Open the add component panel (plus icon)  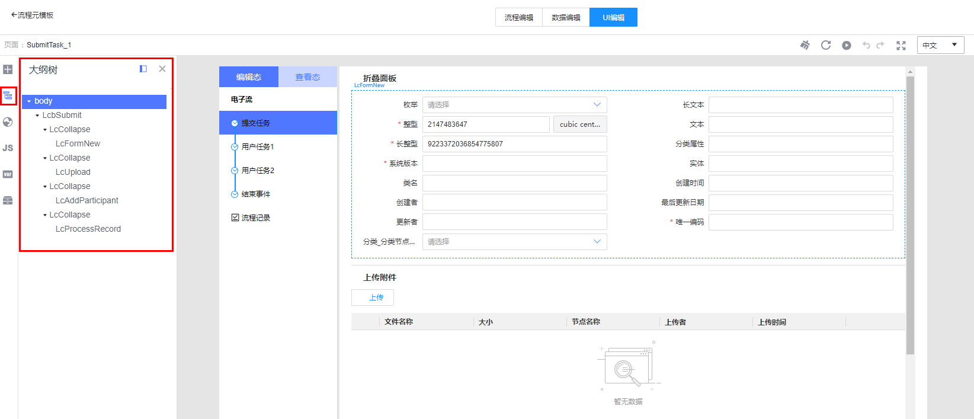coord(8,69)
